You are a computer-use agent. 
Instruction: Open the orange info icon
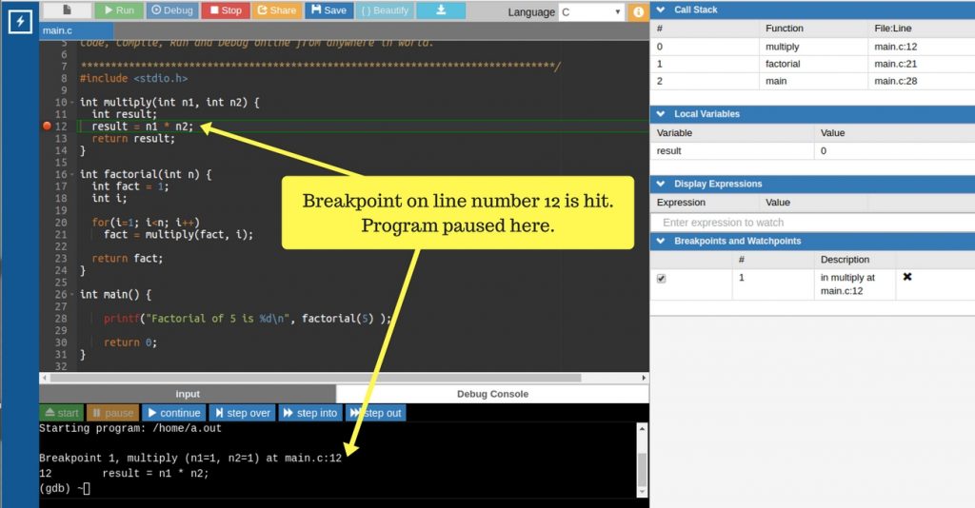coord(638,12)
